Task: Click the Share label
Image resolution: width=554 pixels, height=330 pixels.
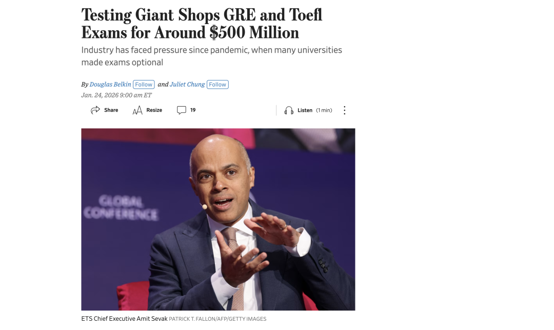Action: click(111, 110)
